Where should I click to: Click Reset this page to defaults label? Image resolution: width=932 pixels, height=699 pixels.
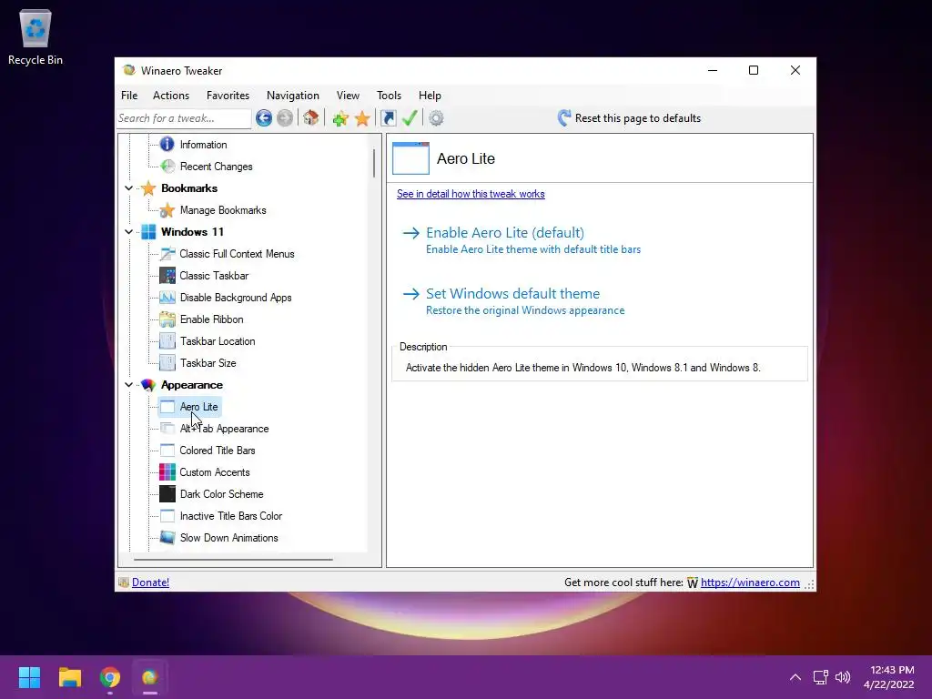[638, 118]
